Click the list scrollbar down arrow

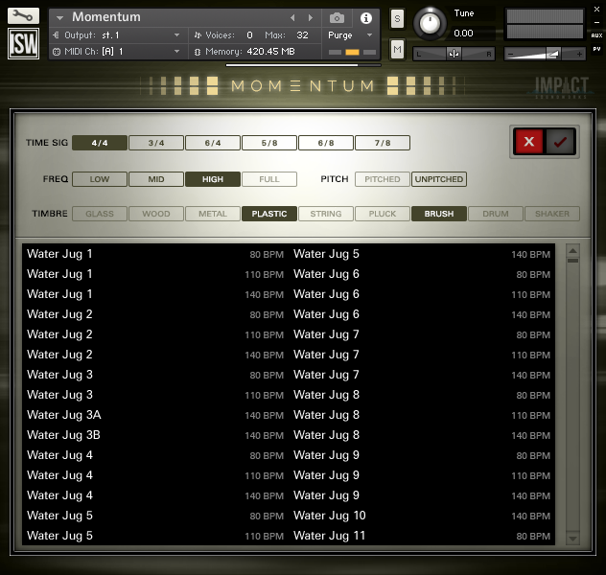coord(572,538)
